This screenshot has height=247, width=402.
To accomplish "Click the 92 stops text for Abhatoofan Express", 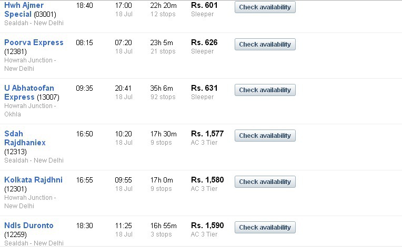I will pos(163,97).
